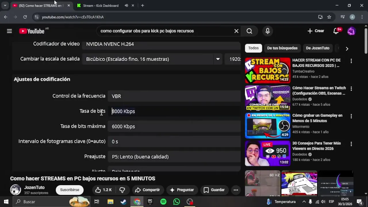Open the tab search dropdown arrow

coord(5,5)
